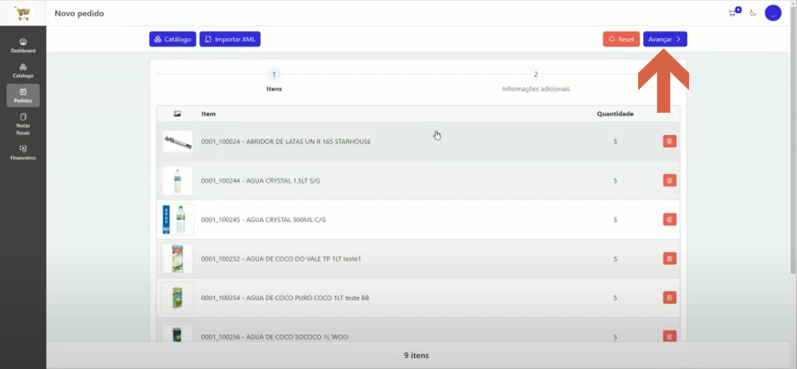Open the Dashboard sidebar item
Screen dimensions: 797x369
tap(23, 45)
